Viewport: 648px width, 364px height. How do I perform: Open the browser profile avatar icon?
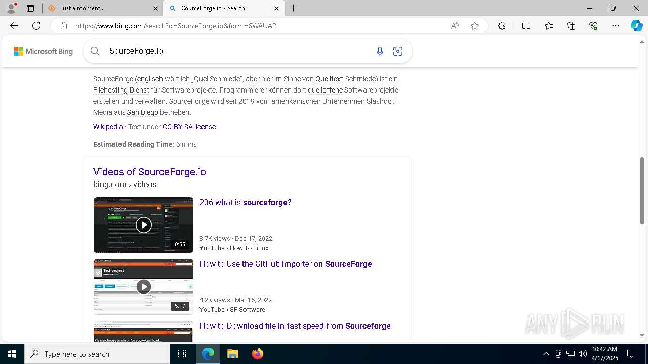(x=11, y=8)
